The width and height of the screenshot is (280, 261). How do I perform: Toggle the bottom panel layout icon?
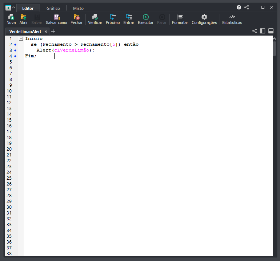[x=271, y=31]
